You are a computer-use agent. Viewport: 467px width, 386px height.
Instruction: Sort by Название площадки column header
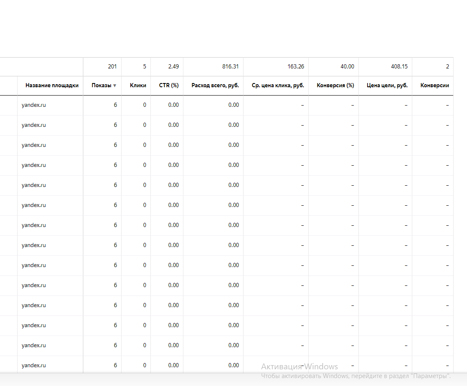(x=52, y=86)
